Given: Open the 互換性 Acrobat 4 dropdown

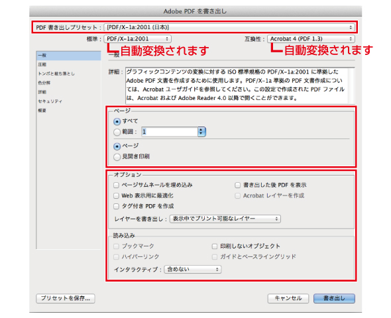Looking at the screenshot, I should point(311,39).
